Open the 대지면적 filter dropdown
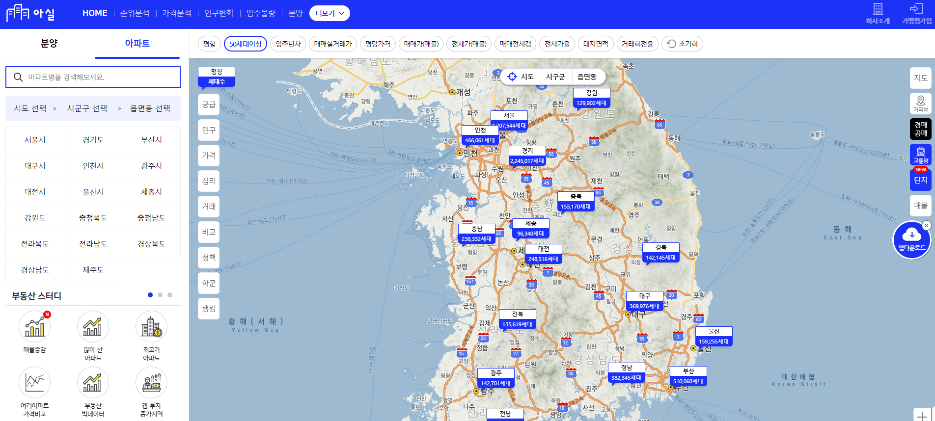 [x=596, y=44]
